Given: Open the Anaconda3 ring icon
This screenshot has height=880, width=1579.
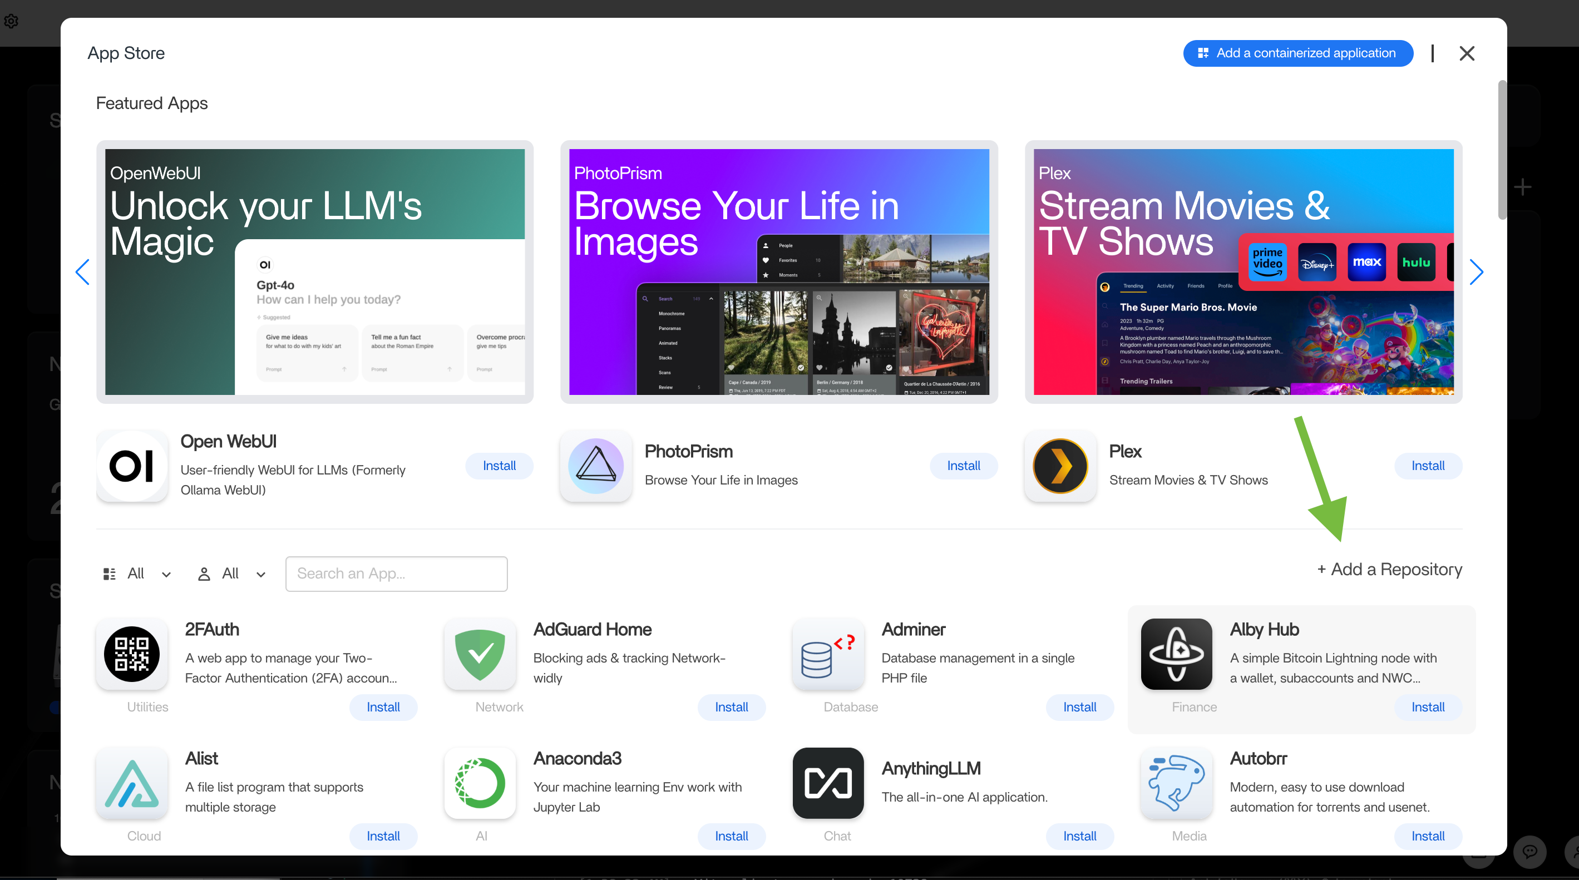Looking at the screenshot, I should pos(480,783).
